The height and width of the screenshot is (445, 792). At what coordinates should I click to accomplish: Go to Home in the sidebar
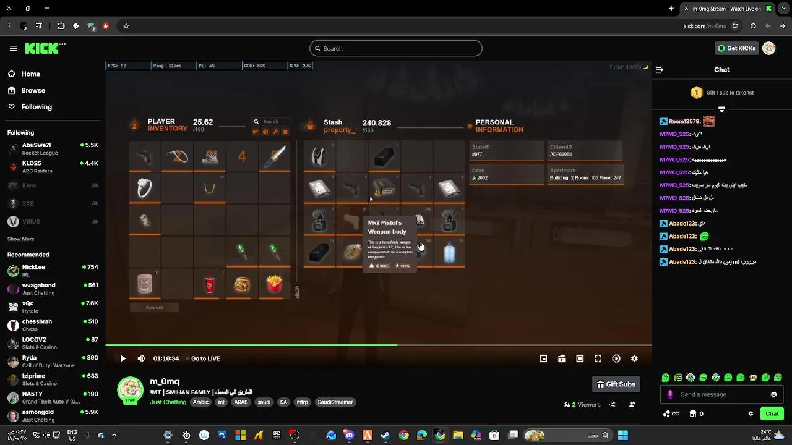30,74
